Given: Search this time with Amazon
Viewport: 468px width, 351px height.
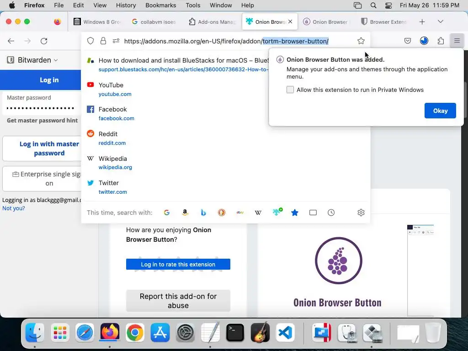Looking at the screenshot, I should tap(185, 213).
